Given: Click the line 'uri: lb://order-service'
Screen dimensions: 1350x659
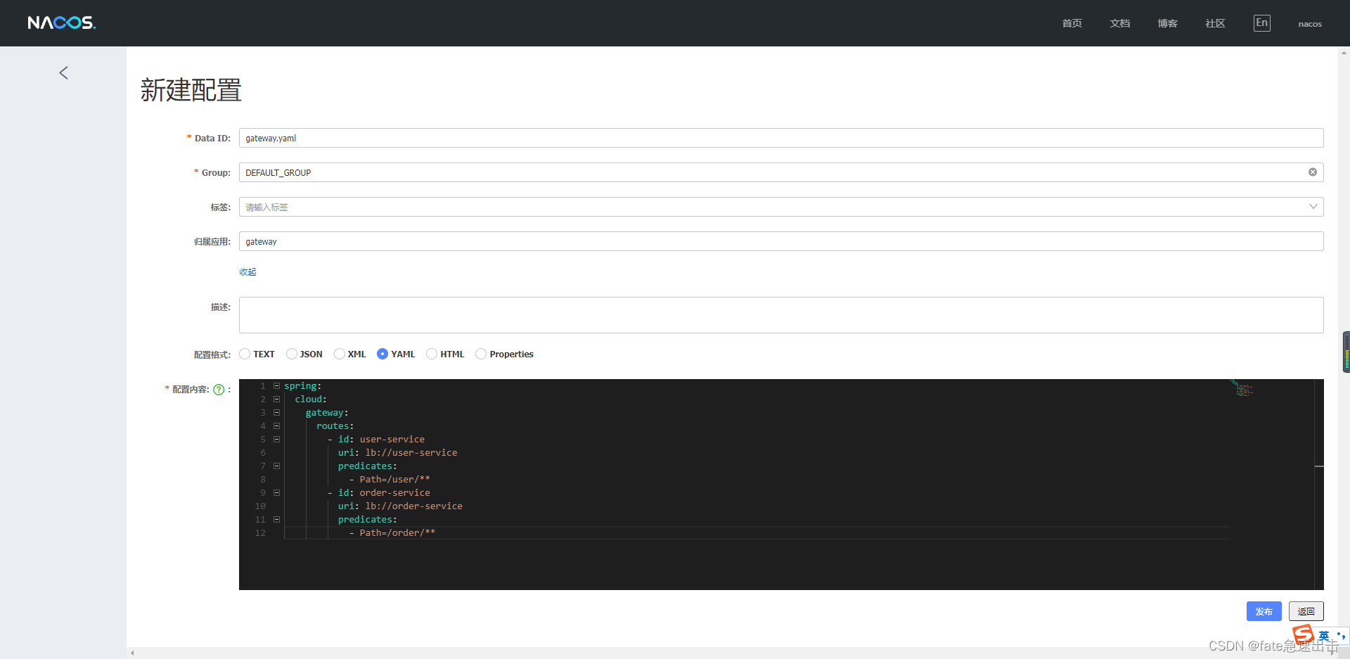Looking at the screenshot, I should (x=400, y=506).
